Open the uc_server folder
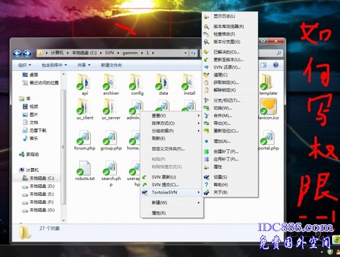The width and height of the screenshot is (340, 257). pos(110,108)
